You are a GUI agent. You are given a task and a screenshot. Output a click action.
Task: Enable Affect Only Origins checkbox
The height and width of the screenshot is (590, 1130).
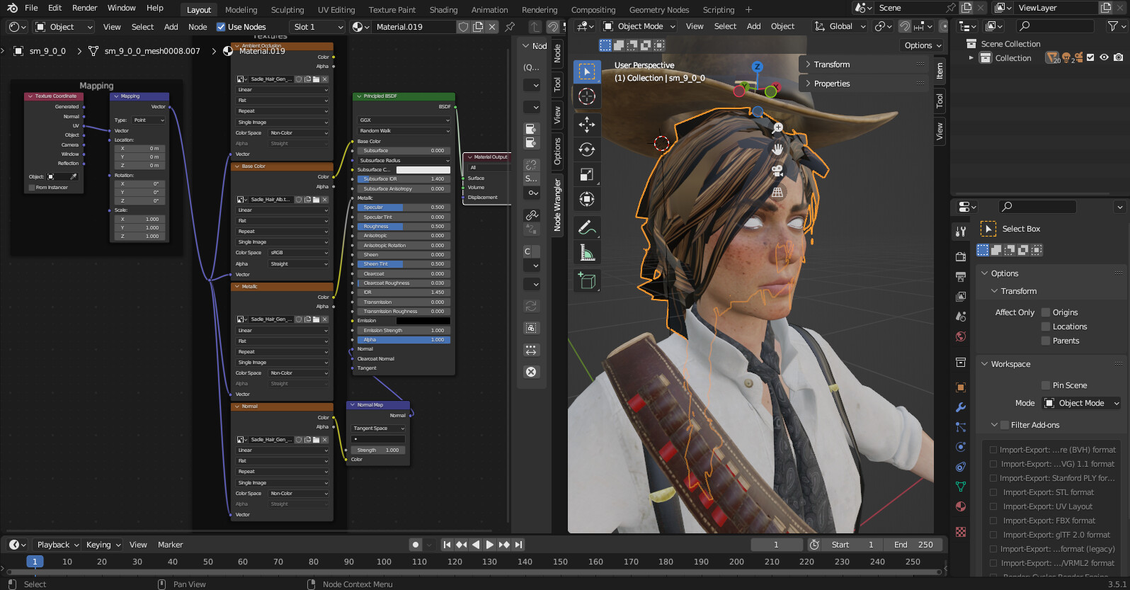[x=1045, y=312]
